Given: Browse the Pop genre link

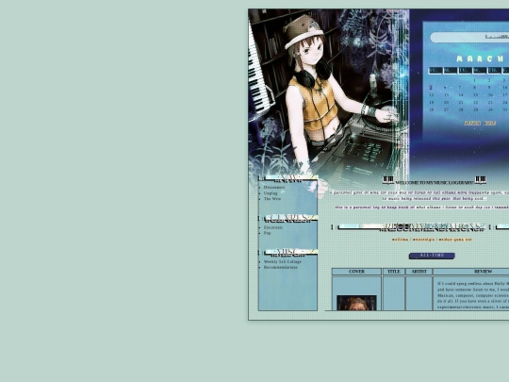Looking at the screenshot, I should point(267,233).
